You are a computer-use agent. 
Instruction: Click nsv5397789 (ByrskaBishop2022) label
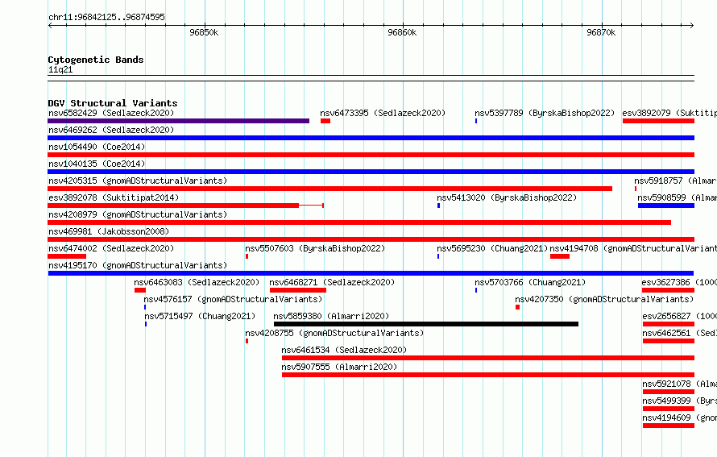coord(545,113)
